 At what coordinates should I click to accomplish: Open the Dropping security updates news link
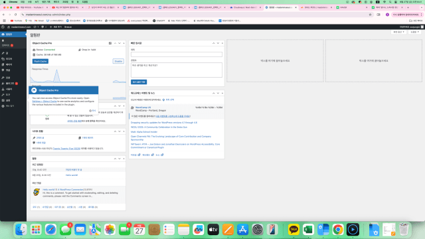point(164,122)
